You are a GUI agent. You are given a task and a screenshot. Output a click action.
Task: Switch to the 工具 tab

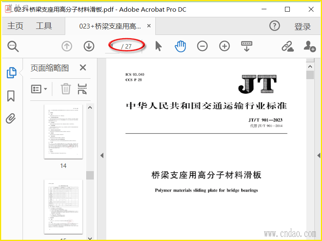(x=44, y=26)
